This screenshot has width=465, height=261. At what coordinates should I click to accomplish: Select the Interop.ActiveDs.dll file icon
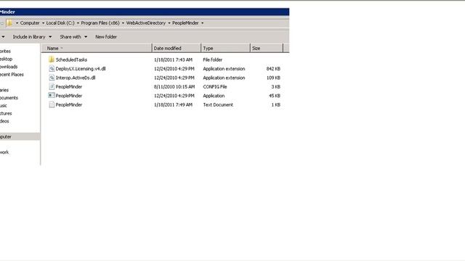coord(52,78)
